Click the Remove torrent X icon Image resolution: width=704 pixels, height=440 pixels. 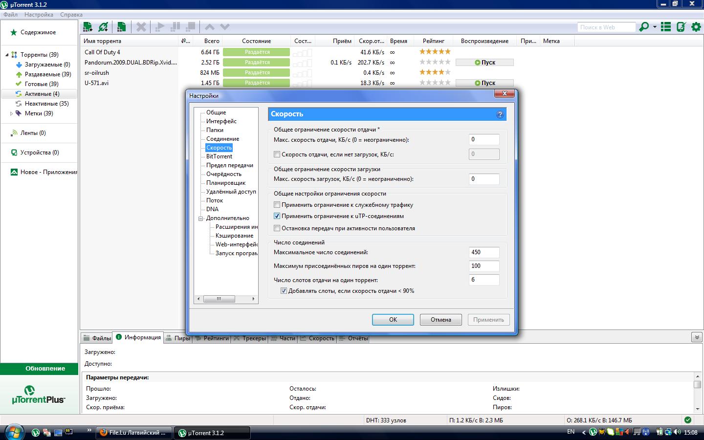point(141,27)
